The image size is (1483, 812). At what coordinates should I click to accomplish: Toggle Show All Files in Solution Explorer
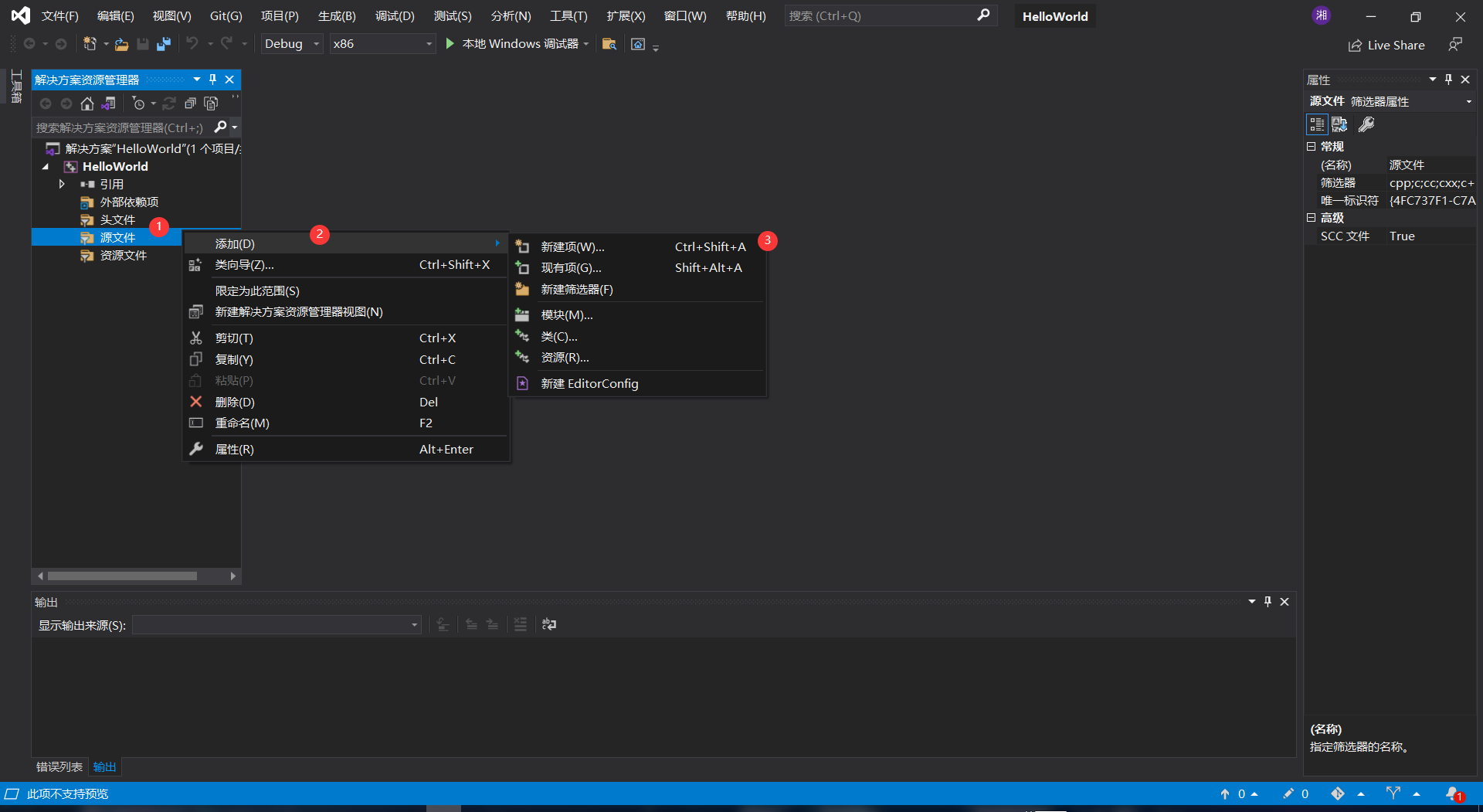[211, 104]
